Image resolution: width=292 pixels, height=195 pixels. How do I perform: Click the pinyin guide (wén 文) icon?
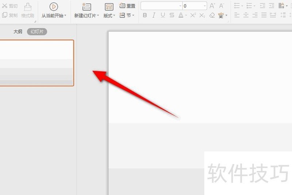[x=221, y=15]
